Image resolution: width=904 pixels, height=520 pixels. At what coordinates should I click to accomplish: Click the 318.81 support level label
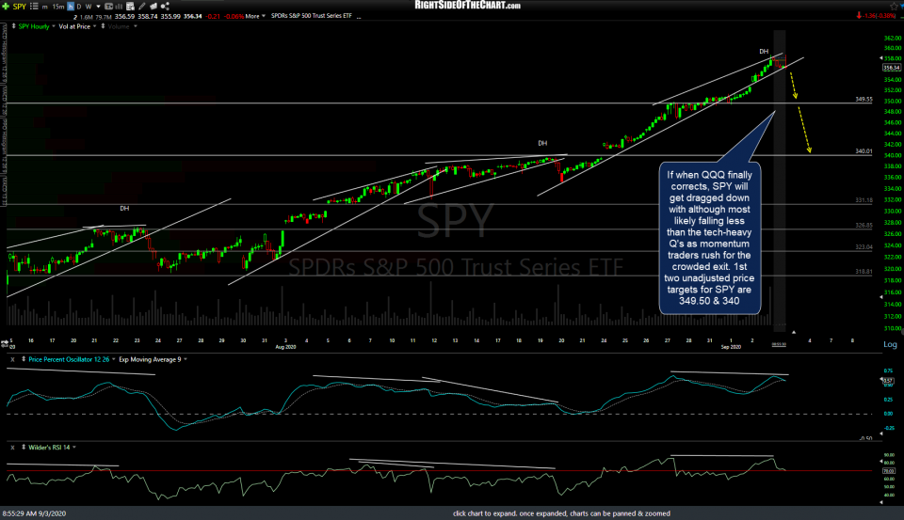864,271
